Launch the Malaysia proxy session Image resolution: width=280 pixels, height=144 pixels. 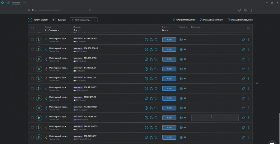click(39, 118)
